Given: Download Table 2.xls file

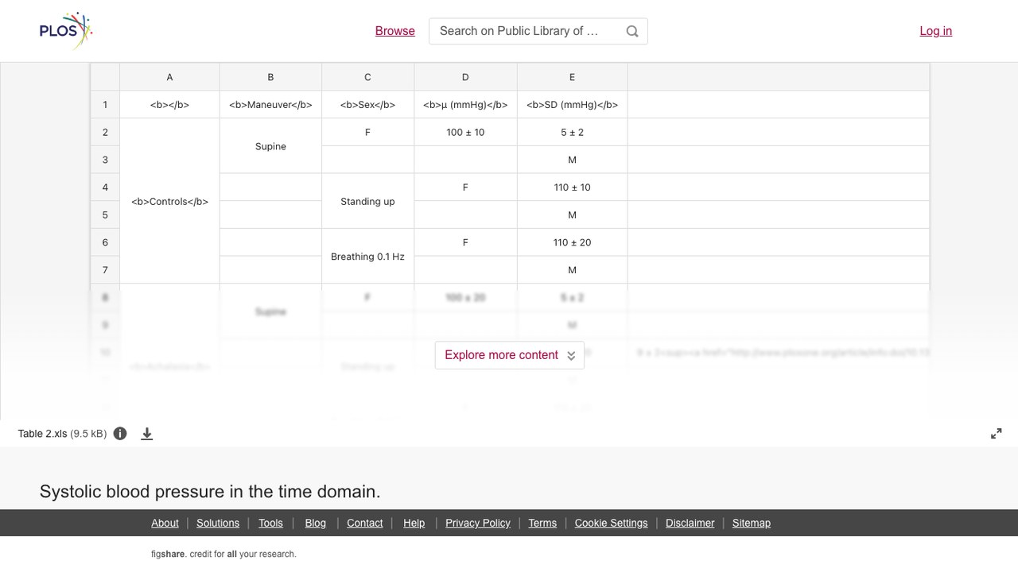Looking at the screenshot, I should pyautogui.click(x=147, y=434).
